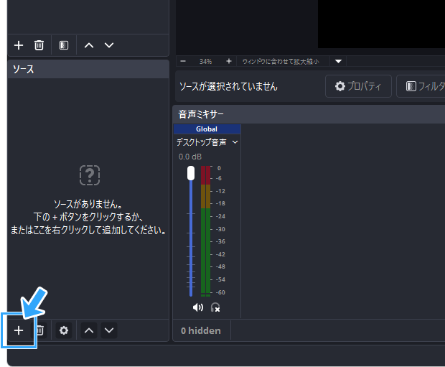Add a new source with plus button
Image resolution: width=445 pixels, height=367 pixels.
[19, 330]
